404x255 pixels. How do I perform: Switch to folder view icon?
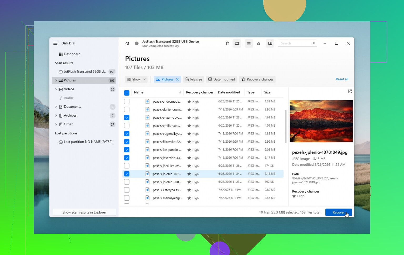click(x=237, y=43)
